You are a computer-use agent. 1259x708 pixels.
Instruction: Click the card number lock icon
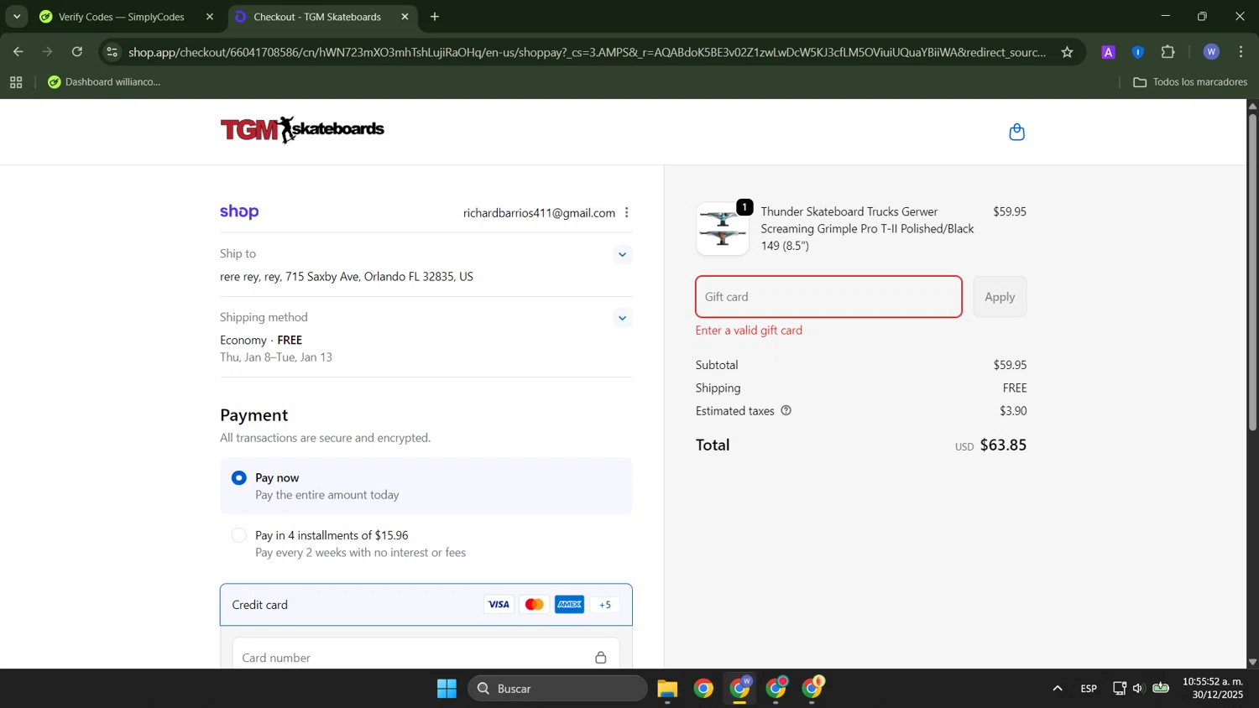click(x=600, y=658)
